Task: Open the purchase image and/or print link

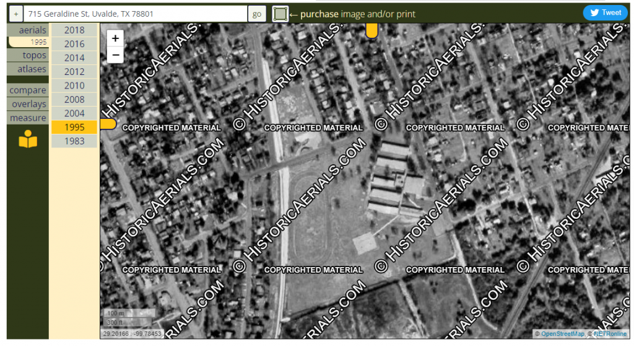Action: click(x=358, y=14)
